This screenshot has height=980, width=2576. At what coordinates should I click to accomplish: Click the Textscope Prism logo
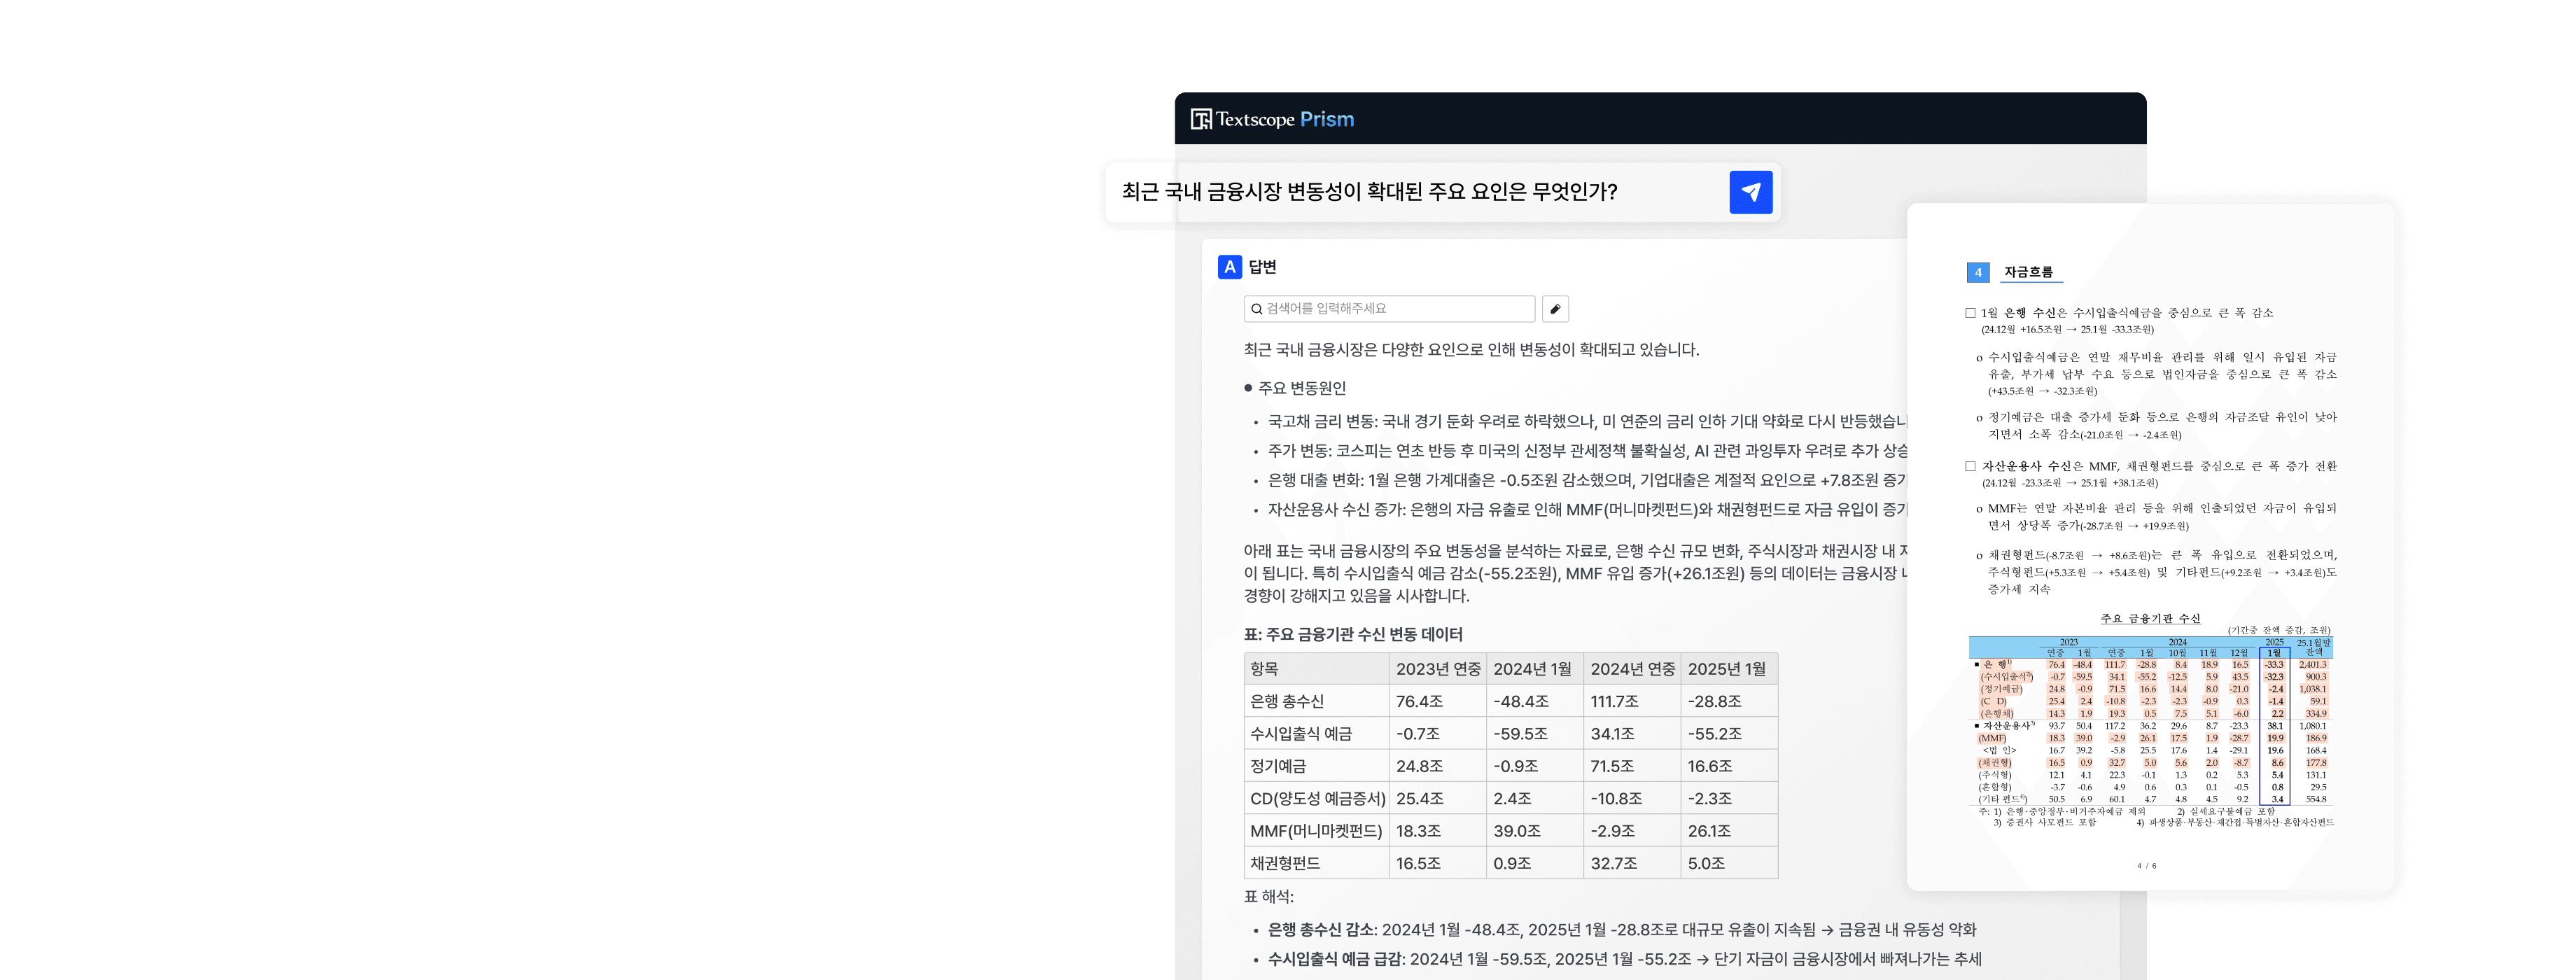point(1272,119)
